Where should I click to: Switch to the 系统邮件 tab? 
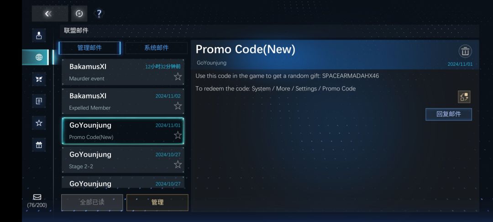[156, 48]
